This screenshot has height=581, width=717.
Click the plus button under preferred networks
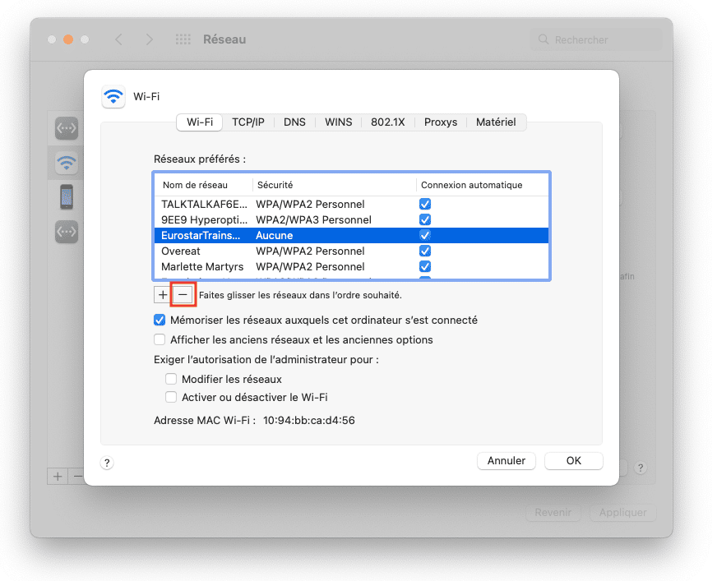pos(163,294)
